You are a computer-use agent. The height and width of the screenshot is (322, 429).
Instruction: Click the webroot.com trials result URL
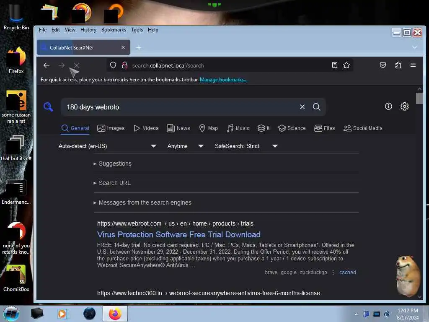click(175, 223)
